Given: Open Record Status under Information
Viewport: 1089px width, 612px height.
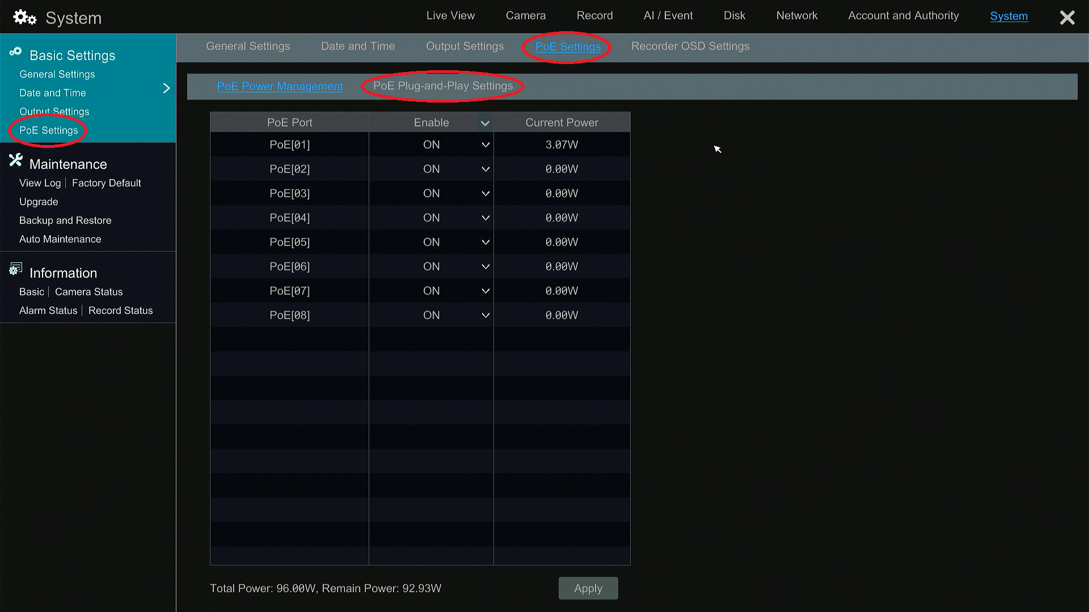Looking at the screenshot, I should click(x=120, y=310).
